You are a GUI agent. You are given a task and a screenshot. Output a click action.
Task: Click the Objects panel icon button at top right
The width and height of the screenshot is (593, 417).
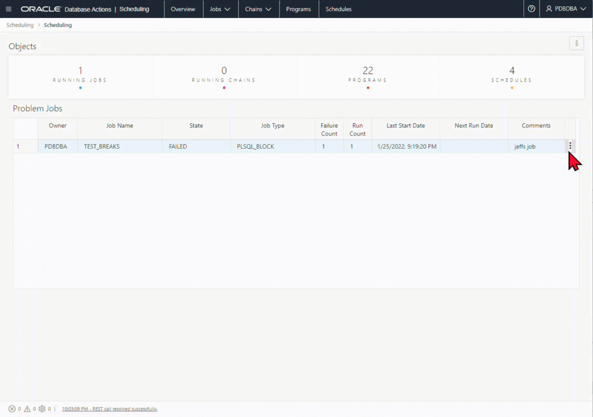(x=576, y=43)
